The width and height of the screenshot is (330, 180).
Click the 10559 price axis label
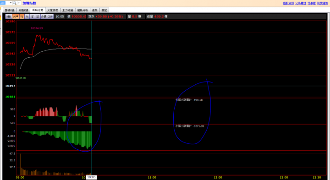coord(10,43)
